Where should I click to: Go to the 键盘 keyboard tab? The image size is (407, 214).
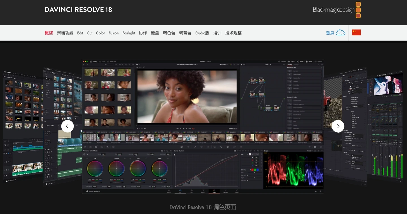click(155, 33)
